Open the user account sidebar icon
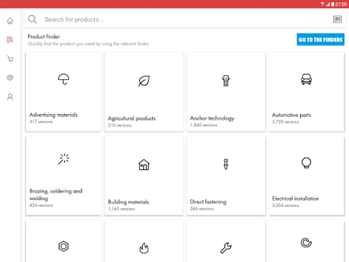349x262 pixels. (x=10, y=97)
